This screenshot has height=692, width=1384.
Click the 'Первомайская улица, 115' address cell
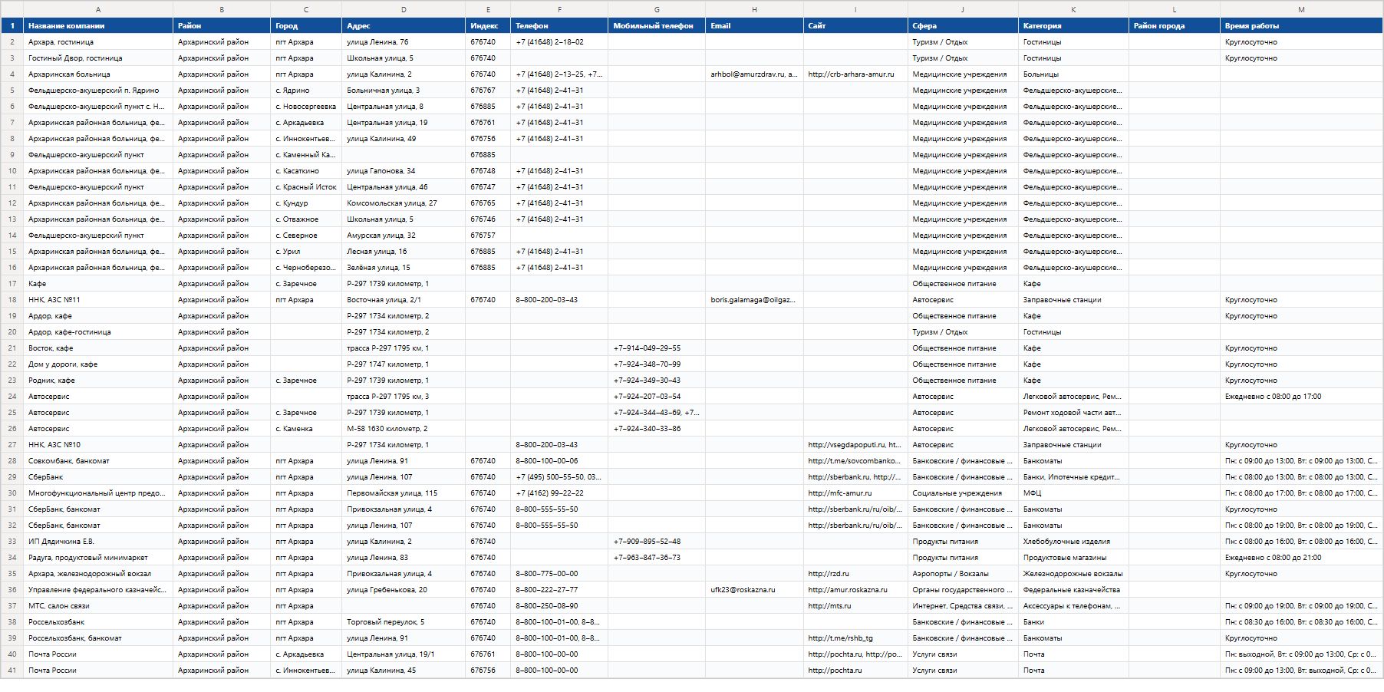tap(404, 493)
